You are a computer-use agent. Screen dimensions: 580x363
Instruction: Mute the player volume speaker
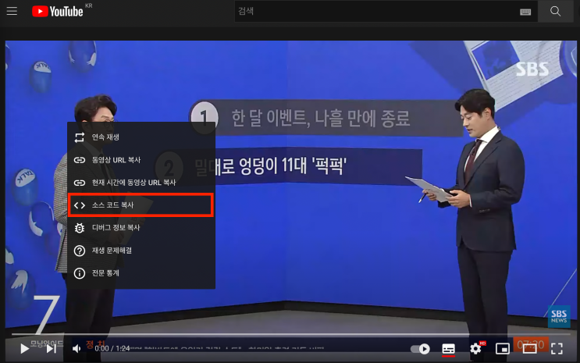point(77,349)
